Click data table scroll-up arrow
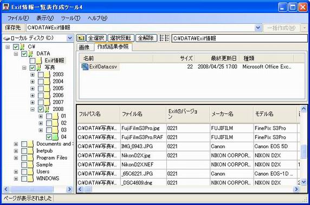 pyautogui.click(x=303, y=109)
